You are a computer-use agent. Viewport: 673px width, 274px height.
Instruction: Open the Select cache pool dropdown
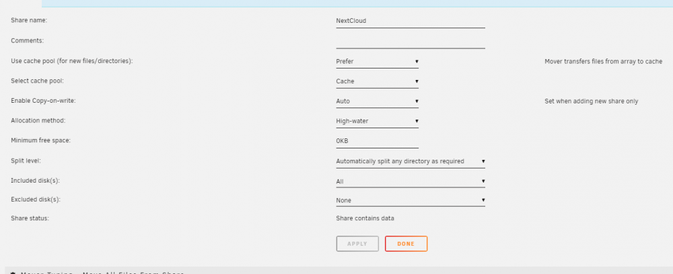coord(378,81)
